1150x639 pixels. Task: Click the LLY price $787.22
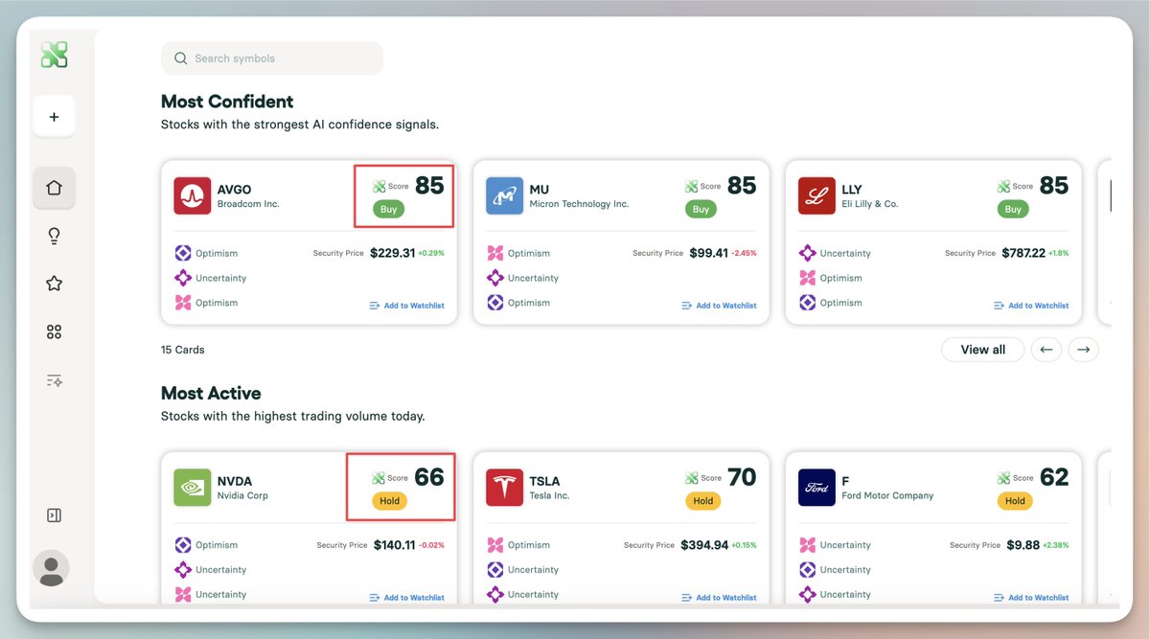(x=1023, y=253)
